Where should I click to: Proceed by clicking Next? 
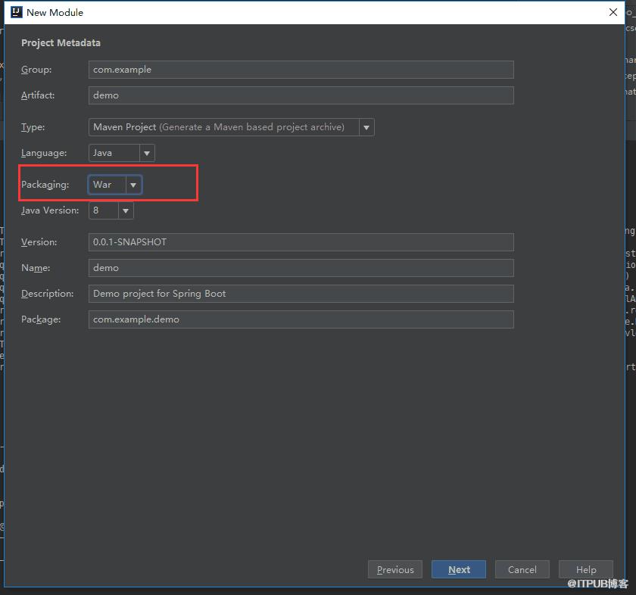click(x=459, y=569)
